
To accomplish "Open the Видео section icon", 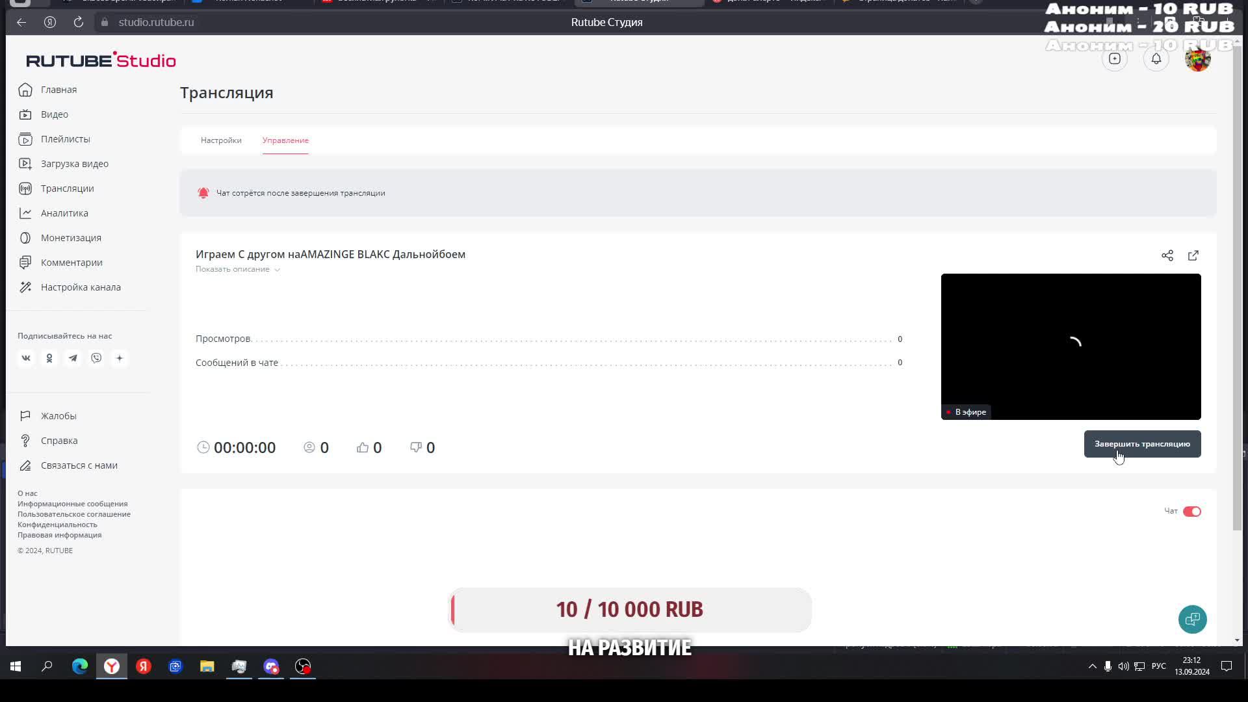I will (25, 114).
